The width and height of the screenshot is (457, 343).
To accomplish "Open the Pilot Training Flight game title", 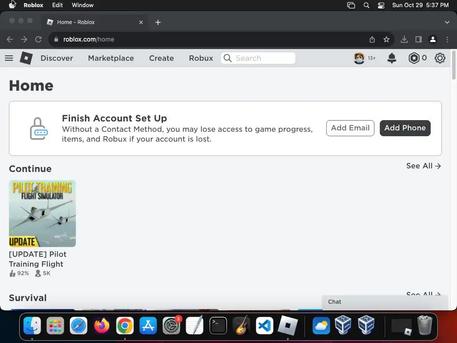I will click(x=37, y=259).
